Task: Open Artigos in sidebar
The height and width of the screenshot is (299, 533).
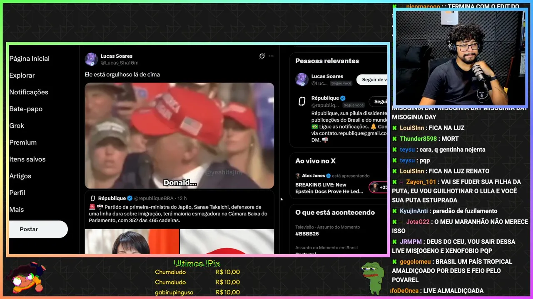Action: (20, 176)
